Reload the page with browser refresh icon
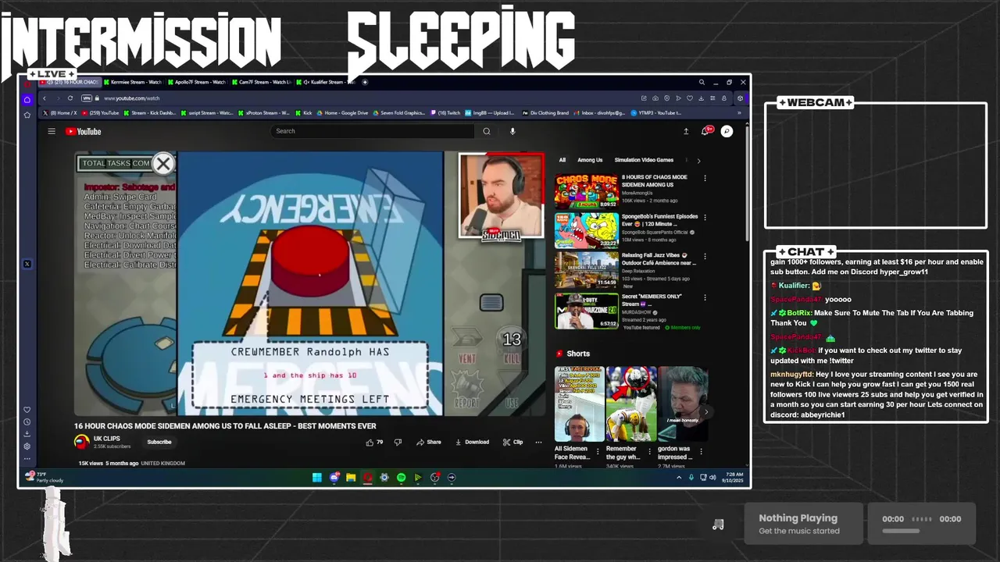Image resolution: width=1000 pixels, height=562 pixels. tap(70, 98)
